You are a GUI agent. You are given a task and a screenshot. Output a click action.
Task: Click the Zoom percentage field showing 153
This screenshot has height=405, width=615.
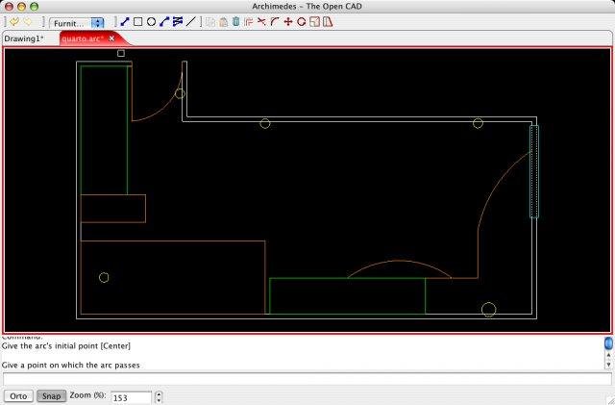click(x=131, y=397)
